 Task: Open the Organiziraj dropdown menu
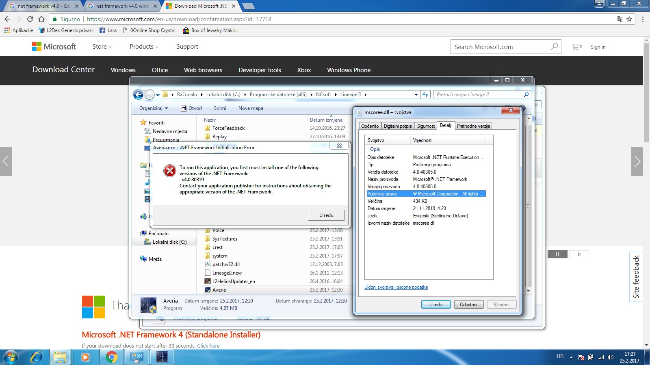click(154, 108)
